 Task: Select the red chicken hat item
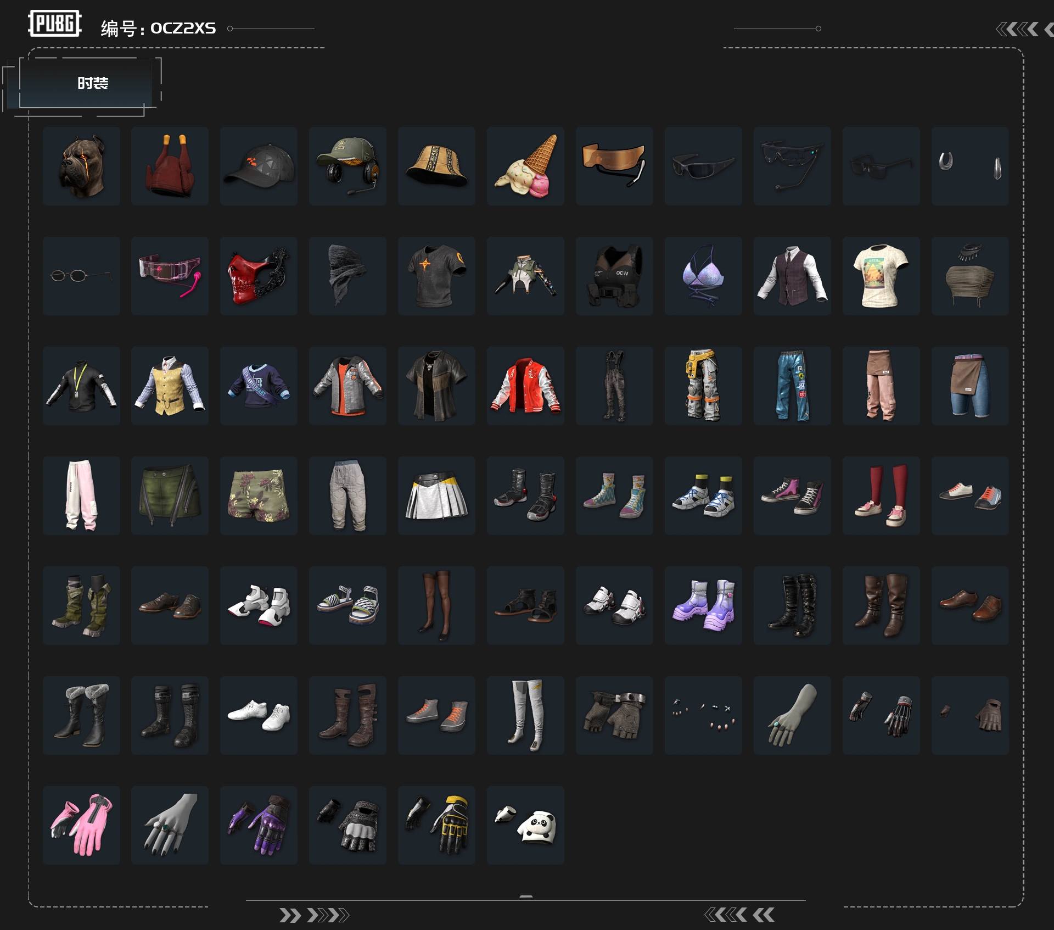coord(170,166)
